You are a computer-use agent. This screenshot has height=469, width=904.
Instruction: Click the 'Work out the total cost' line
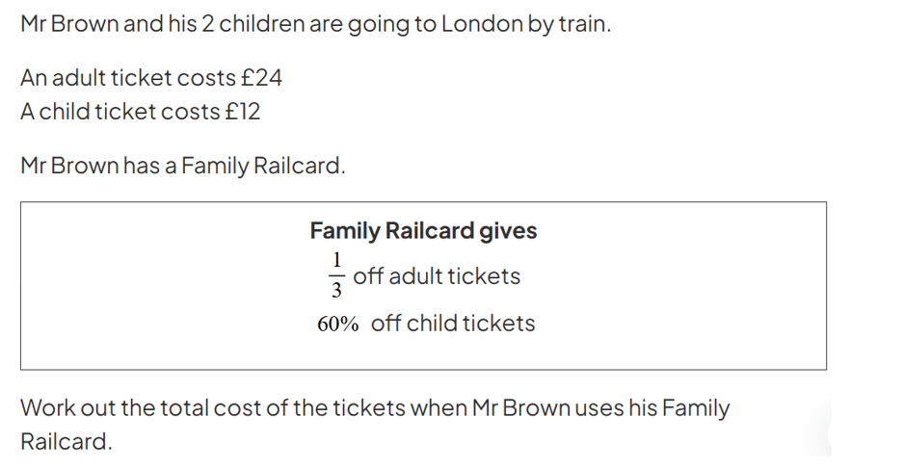375,408
